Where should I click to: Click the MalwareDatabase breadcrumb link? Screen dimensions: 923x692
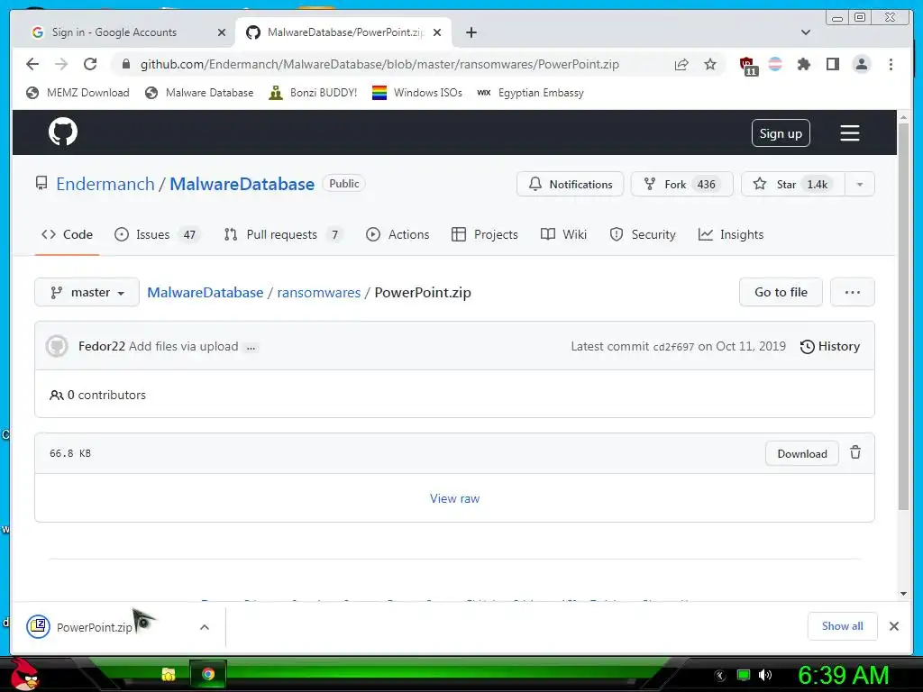(205, 293)
